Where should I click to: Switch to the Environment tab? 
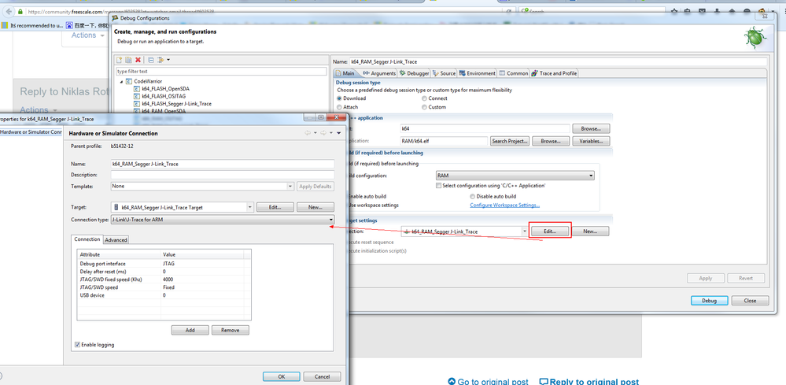point(478,73)
